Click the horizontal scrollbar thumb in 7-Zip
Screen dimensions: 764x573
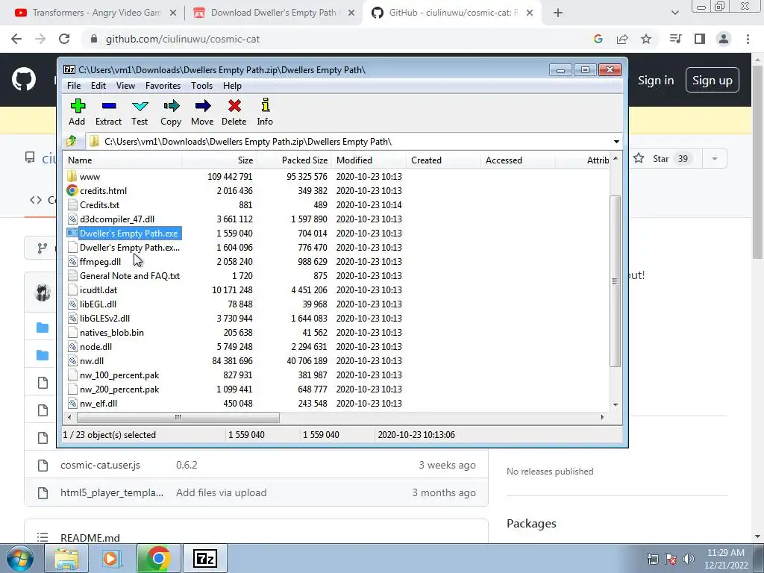pyautogui.click(x=178, y=417)
